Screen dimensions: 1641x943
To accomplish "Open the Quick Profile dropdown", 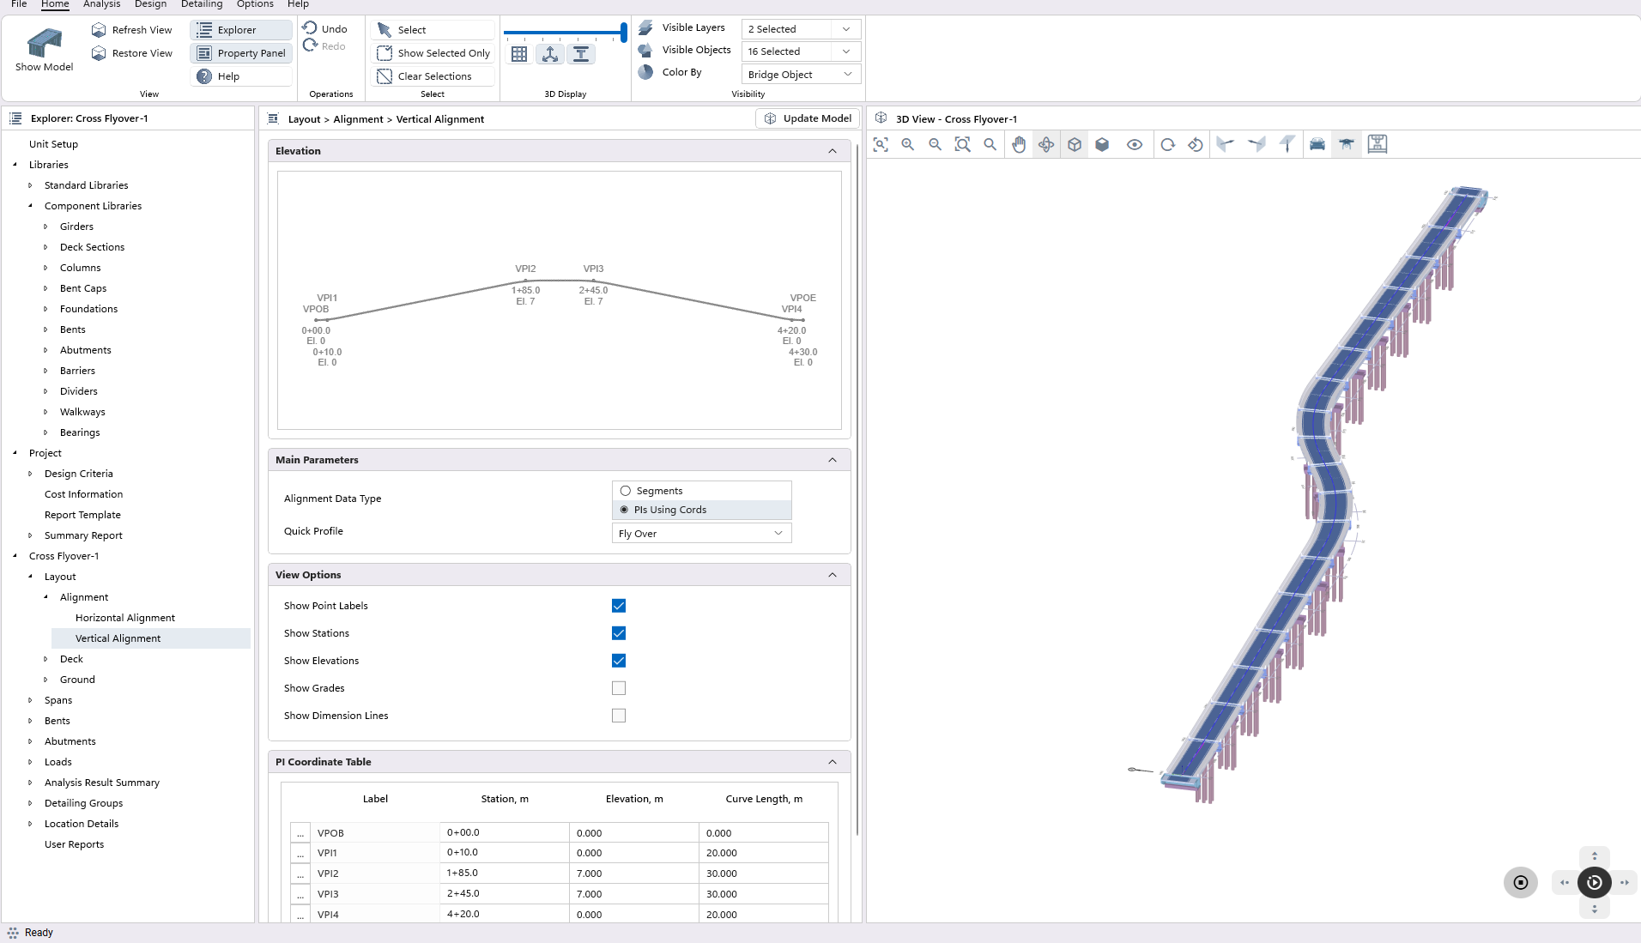I will pos(701,534).
